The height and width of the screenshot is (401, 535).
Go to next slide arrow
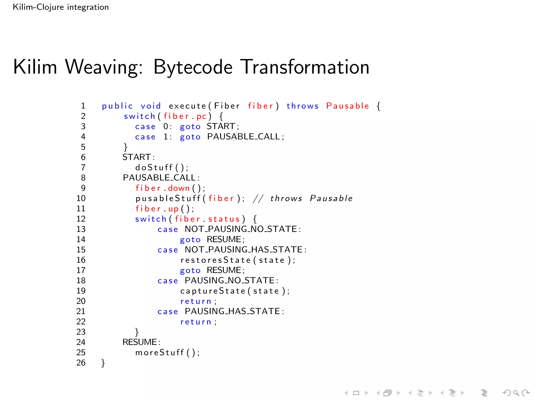pos(367,393)
